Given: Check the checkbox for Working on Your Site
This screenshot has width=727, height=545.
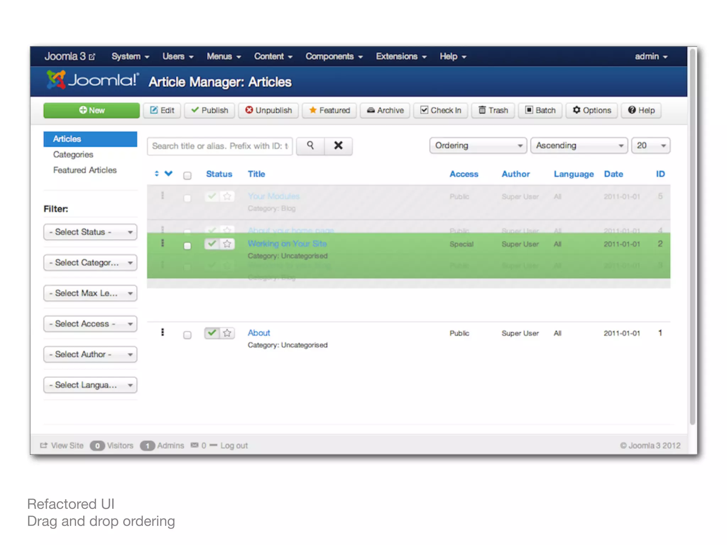Looking at the screenshot, I should click(187, 246).
